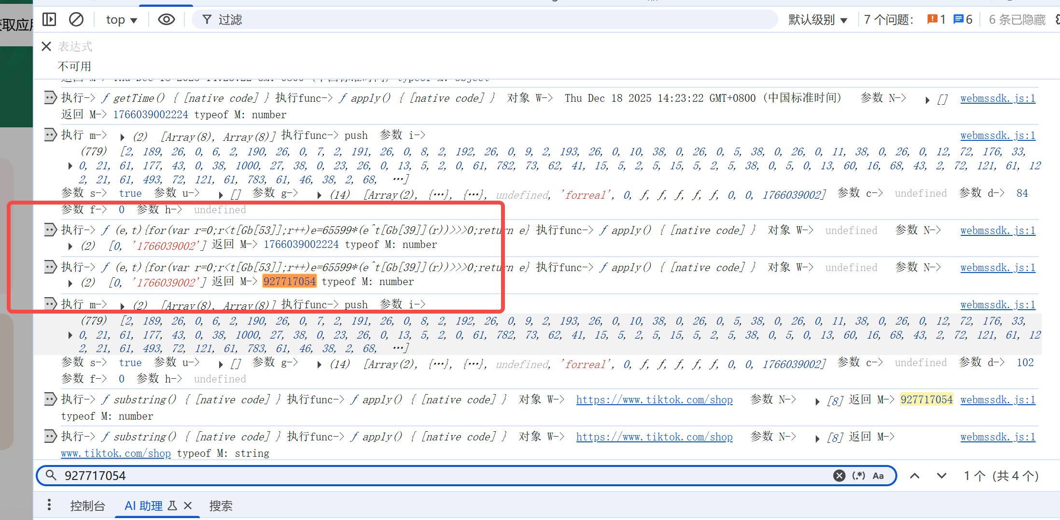Select the 1766039002224 value after 返回 M-> in getTime row
Viewport: 1060px width, 520px height.
[x=151, y=115]
